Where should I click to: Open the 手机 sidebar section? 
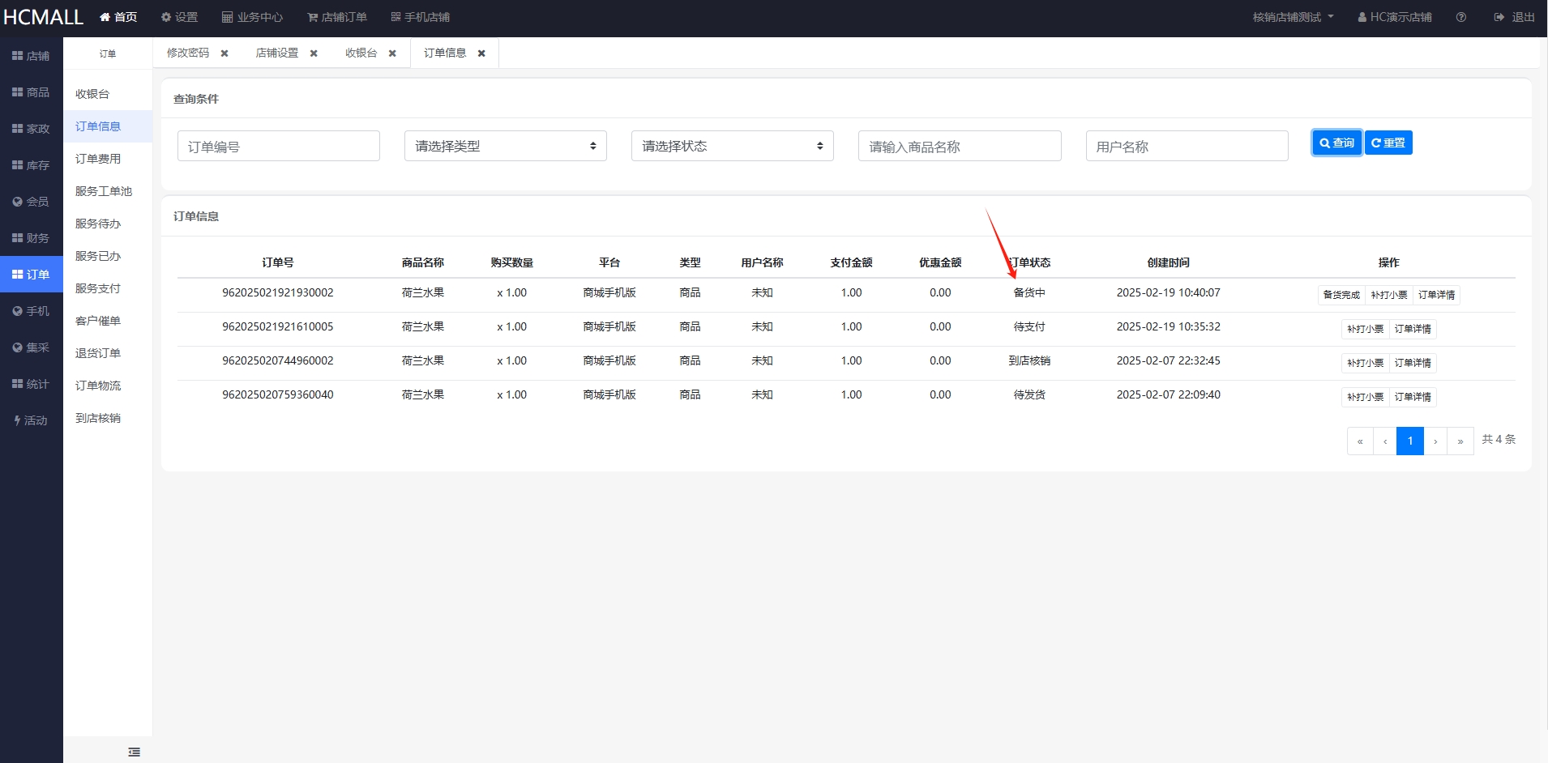tap(31, 311)
